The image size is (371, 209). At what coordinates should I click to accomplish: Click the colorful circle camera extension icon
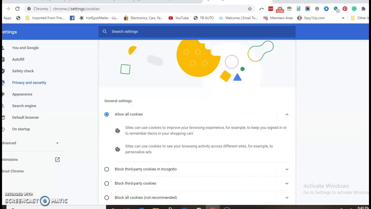pos(308,9)
